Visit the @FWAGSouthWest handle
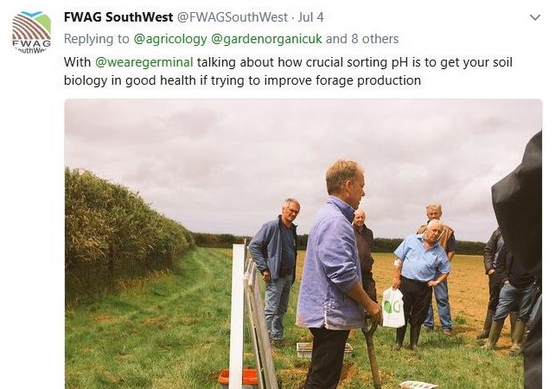 (232, 17)
